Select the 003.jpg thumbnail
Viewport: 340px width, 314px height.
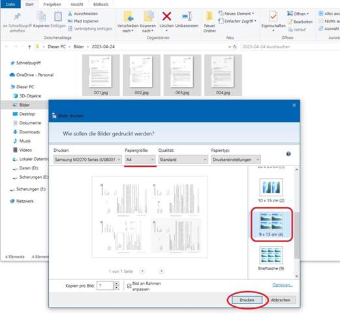(x=182, y=75)
